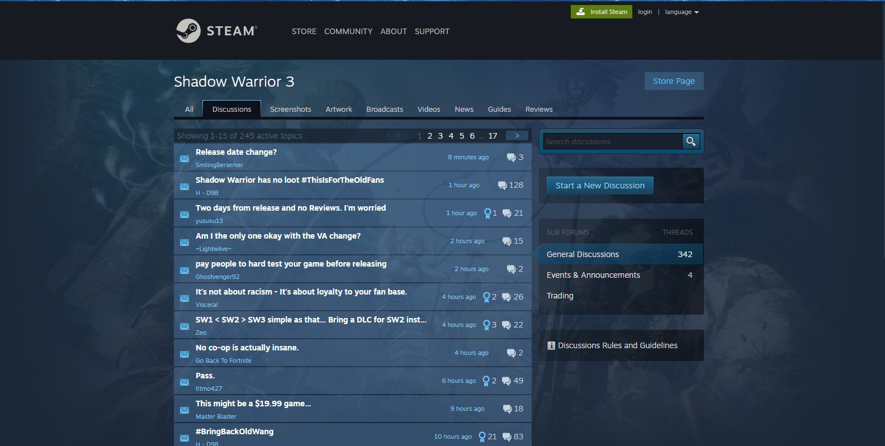Click the reply bubble icon showing 3 replies
This screenshot has width=885, height=446.
(511, 158)
